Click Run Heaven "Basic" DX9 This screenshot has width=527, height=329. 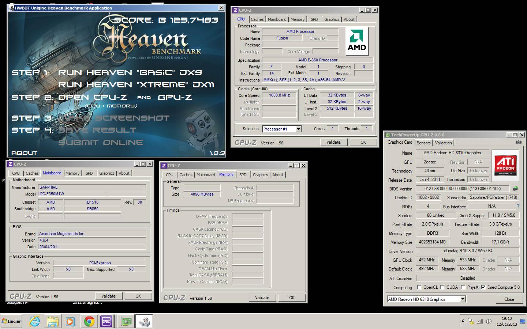pos(130,73)
